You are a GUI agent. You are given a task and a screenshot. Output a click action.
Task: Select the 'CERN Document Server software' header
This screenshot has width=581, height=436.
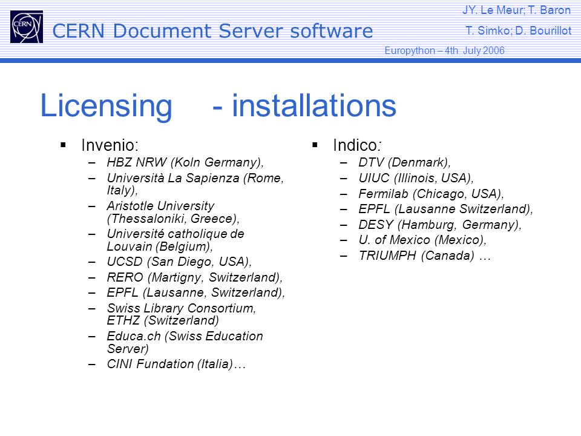pos(212,31)
